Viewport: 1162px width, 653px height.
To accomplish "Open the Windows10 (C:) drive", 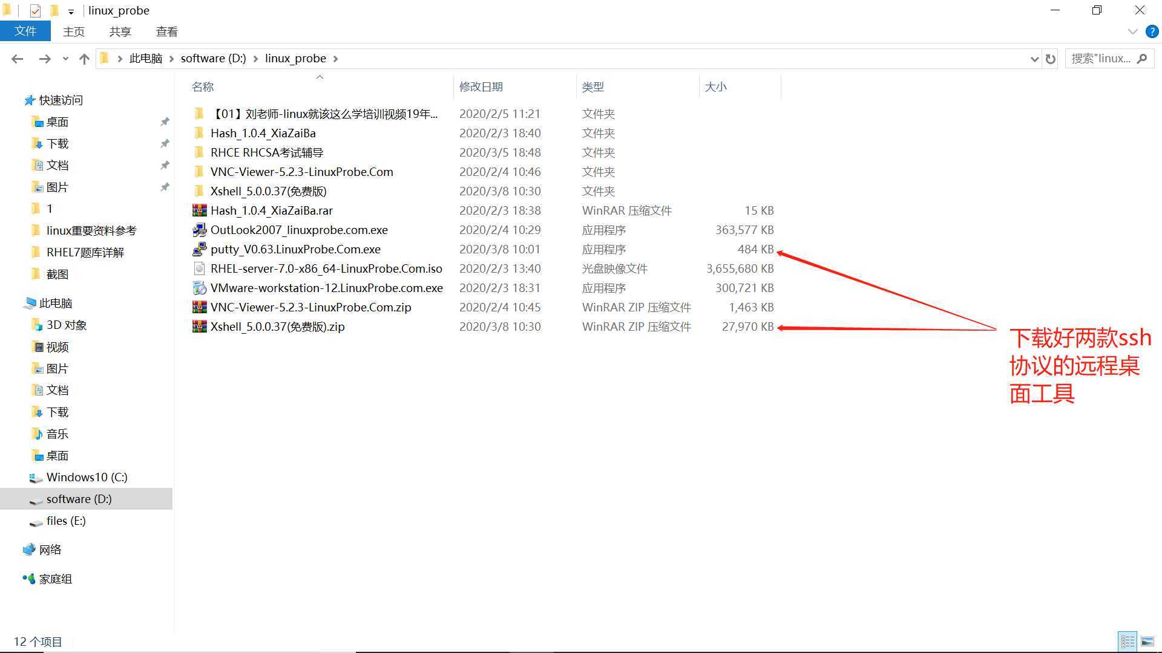I will click(x=87, y=478).
